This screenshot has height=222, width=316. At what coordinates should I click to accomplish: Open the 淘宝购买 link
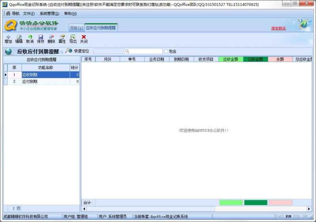278,28
